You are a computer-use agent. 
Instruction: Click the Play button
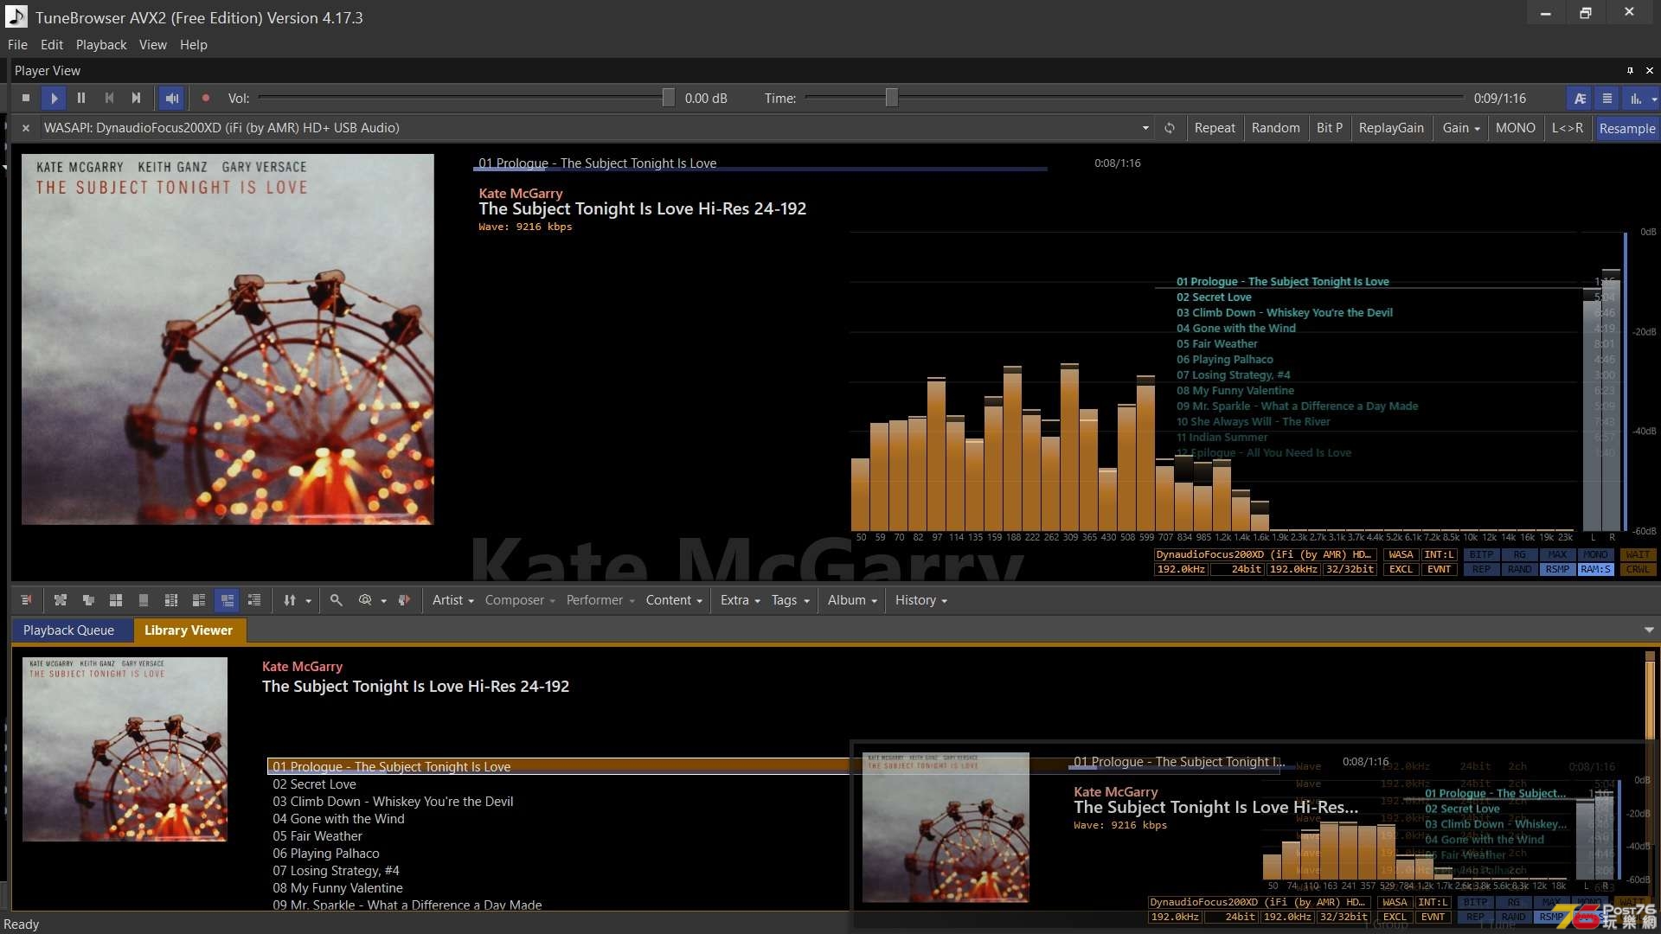tap(54, 99)
